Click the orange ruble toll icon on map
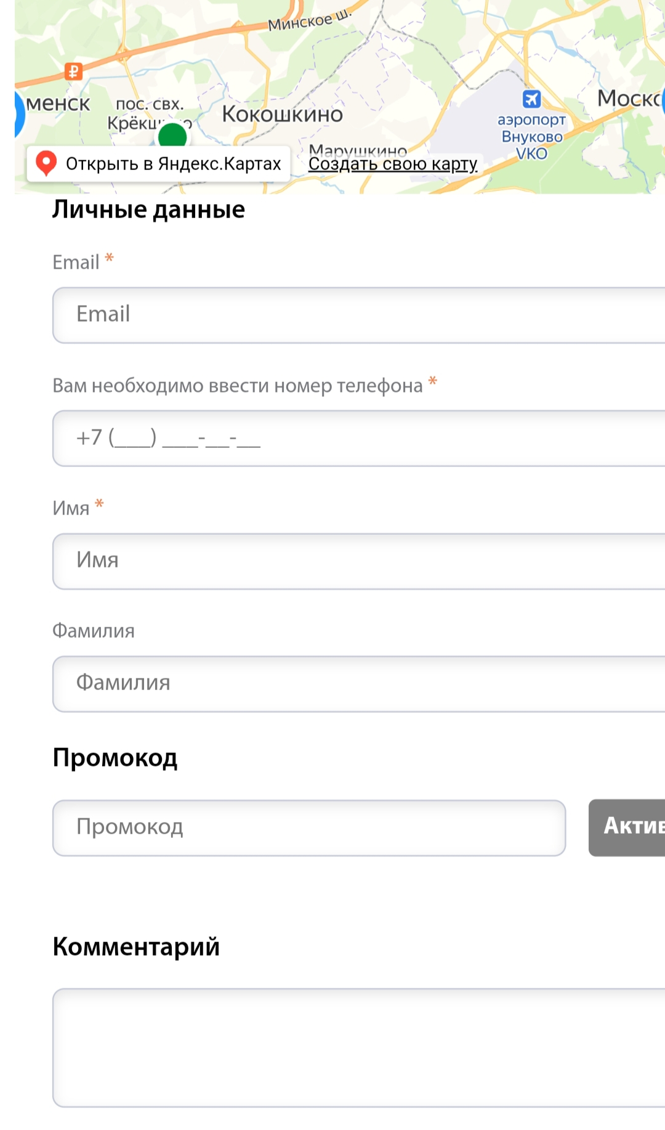The width and height of the screenshot is (665, 1130). 74,71
